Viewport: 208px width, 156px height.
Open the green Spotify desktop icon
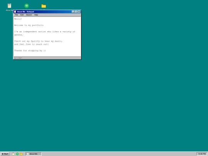pyautogui.click(x=27, y=6)
